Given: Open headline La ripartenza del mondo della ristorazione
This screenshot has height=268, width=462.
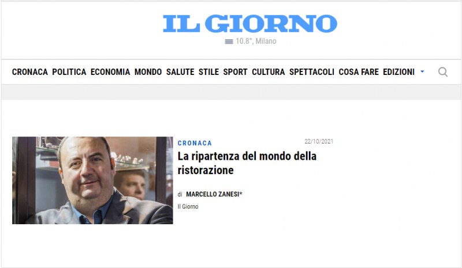Looking at the screenshot, I should tap(247, 163).
